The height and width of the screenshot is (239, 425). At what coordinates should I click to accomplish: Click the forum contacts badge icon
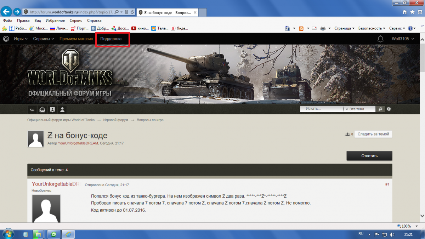coord(52,109)
